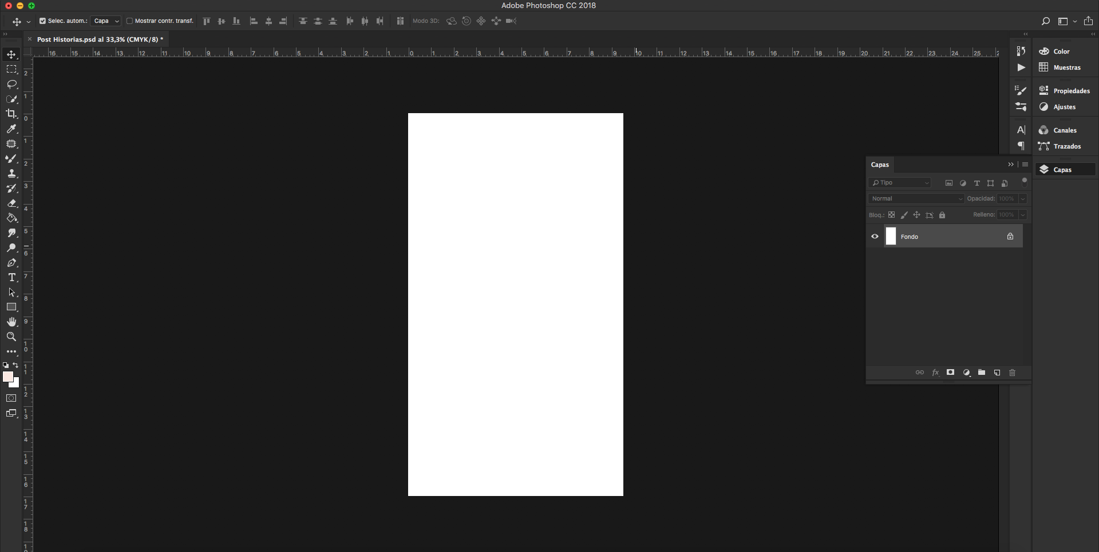Select the Clone Stamp tool
This screenshot has height=552, width=1099.
11,174
